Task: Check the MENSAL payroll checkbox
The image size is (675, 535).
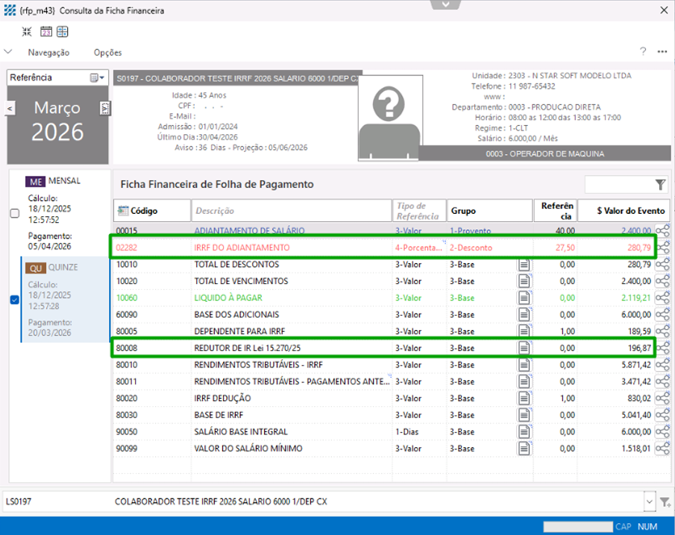Action: point(15,213)
